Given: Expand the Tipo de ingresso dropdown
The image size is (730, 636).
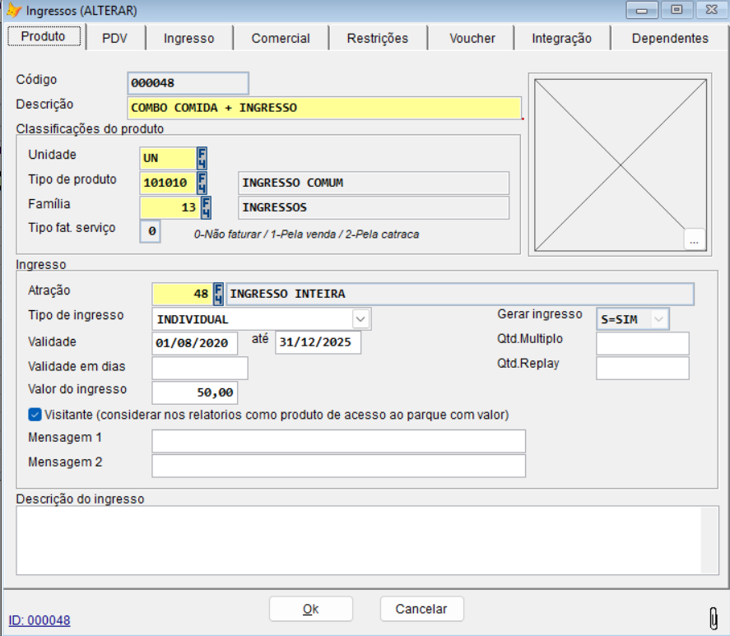Looking at the screenshot, I should [360, 318].
